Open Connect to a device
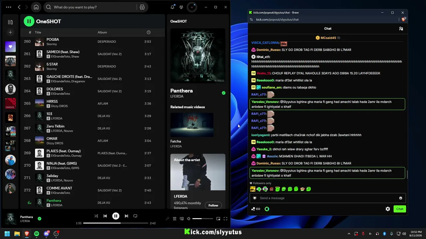426x239 pixels. (182, 219)
